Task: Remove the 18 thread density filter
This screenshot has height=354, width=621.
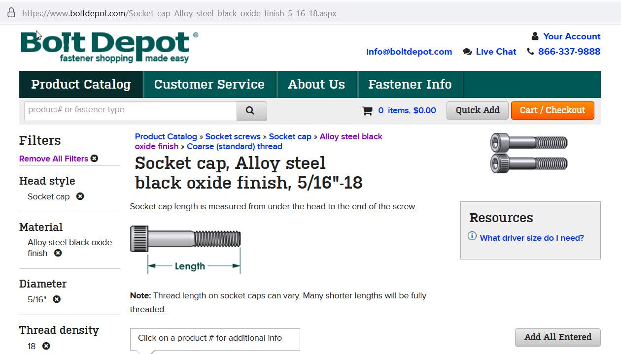Action: tap(46, 346)
